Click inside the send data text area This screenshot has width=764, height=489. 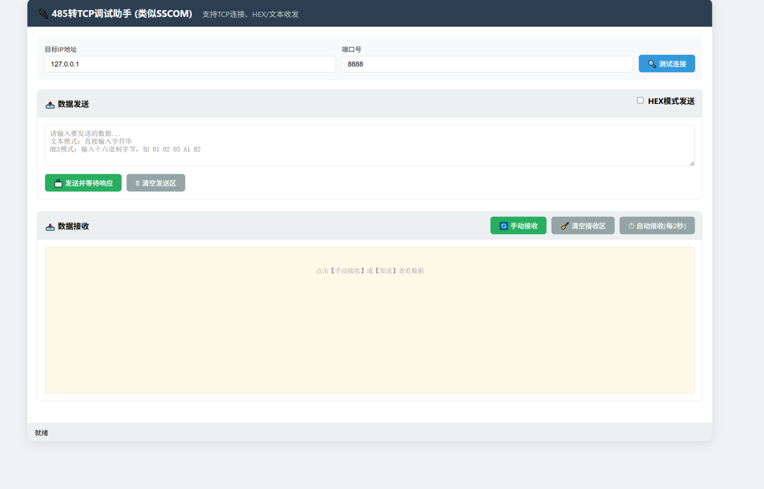tap(369, 145)
